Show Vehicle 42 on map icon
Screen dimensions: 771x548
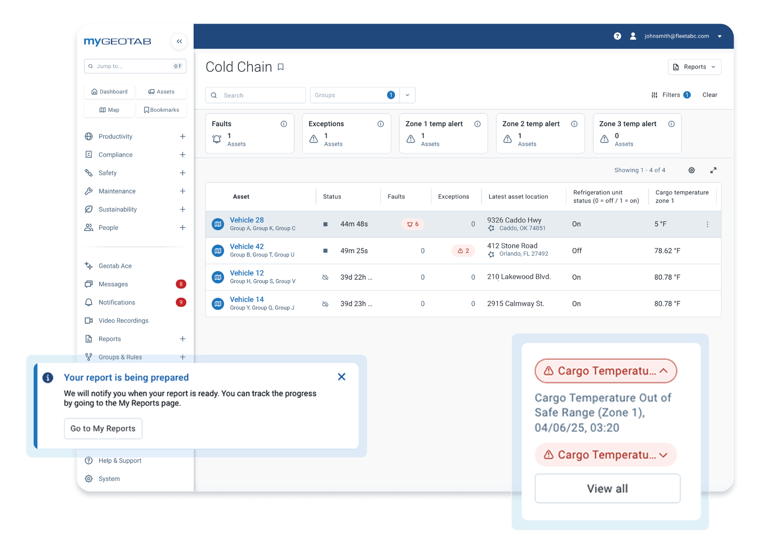pos(218,251)
